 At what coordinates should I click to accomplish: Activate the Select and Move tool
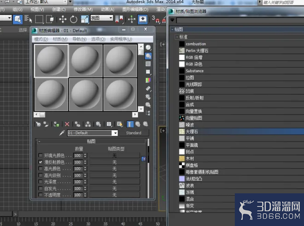(x=63, y=19)
